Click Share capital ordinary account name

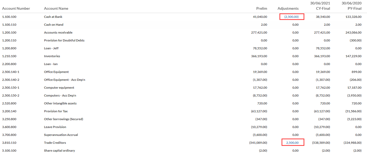coord(60,151)
